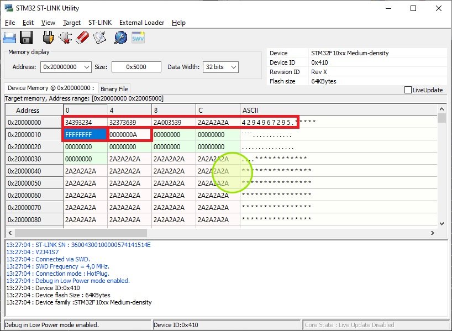Open the View menu
The image size is (452, 331).
pos(48,23)
